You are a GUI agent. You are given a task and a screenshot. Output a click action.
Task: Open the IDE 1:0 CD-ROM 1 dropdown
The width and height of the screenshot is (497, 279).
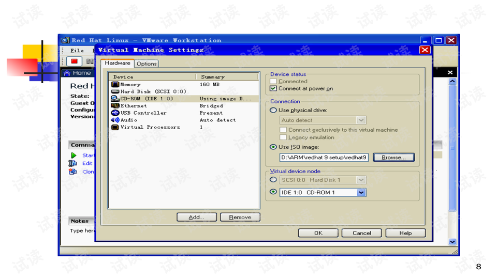tap(361, 192)
